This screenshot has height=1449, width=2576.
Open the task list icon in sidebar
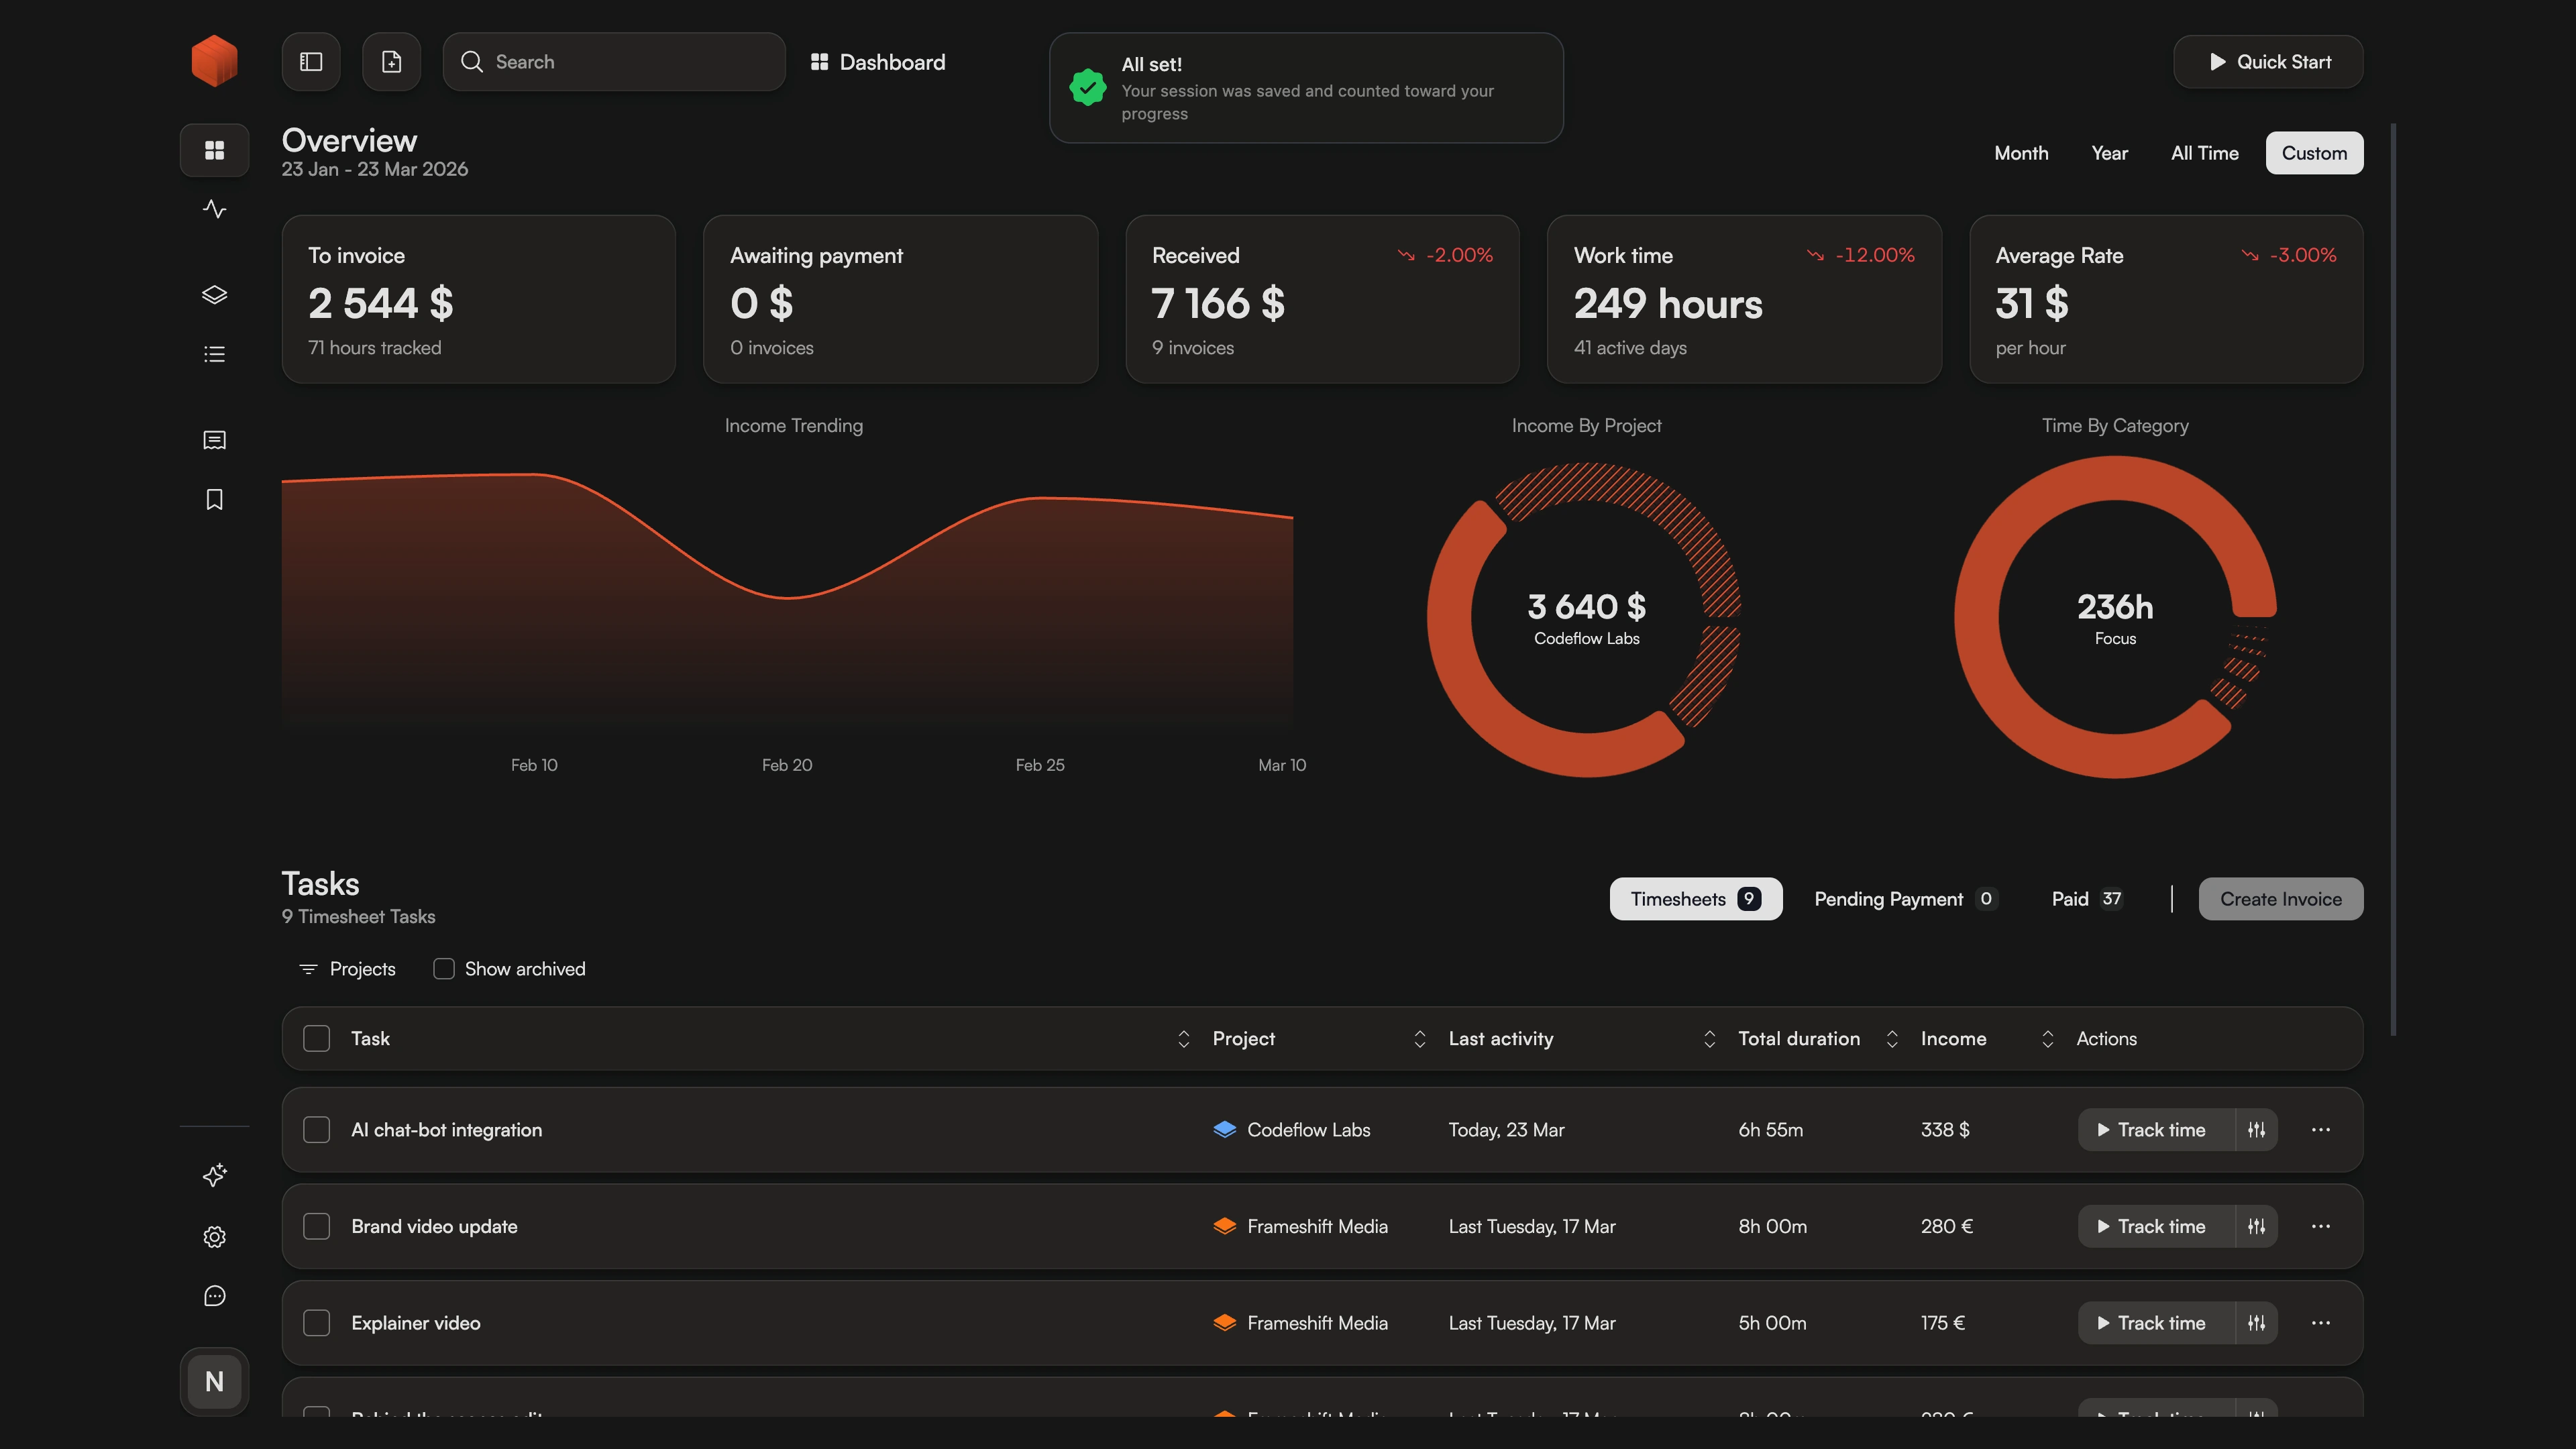214,353
